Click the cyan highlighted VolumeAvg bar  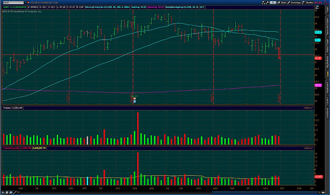(x=87, y=181)
